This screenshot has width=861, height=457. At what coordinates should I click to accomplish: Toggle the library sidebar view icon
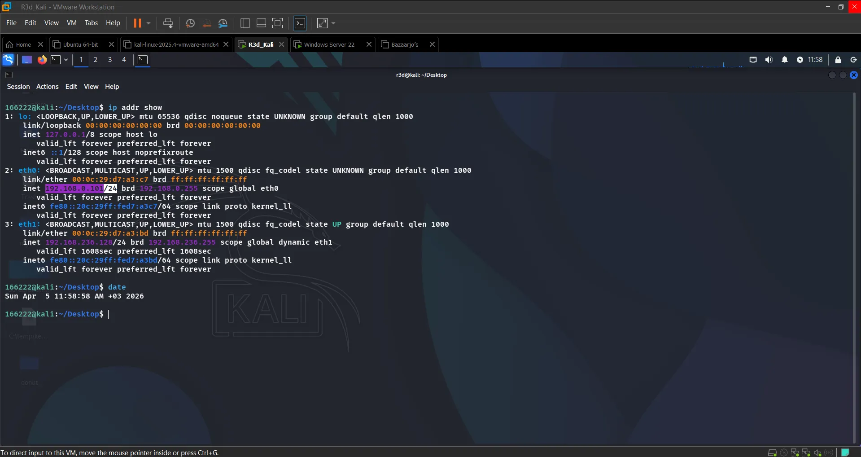pos(245,23)
